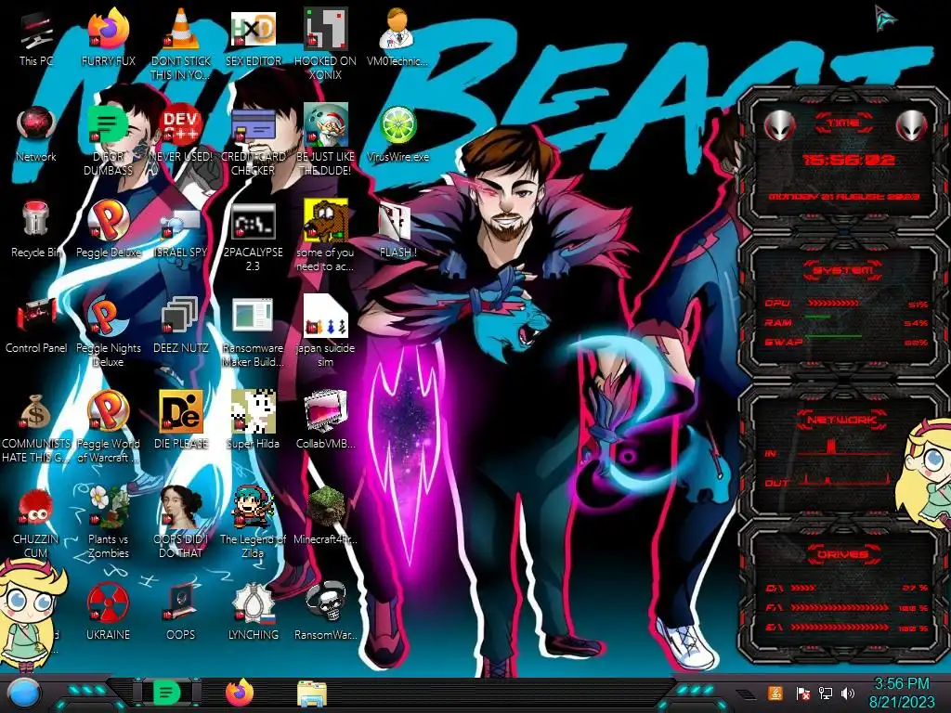The height and width of the screenshot is (713, 951).
Task: Click the Start orb button
Action: pos(22,694)
